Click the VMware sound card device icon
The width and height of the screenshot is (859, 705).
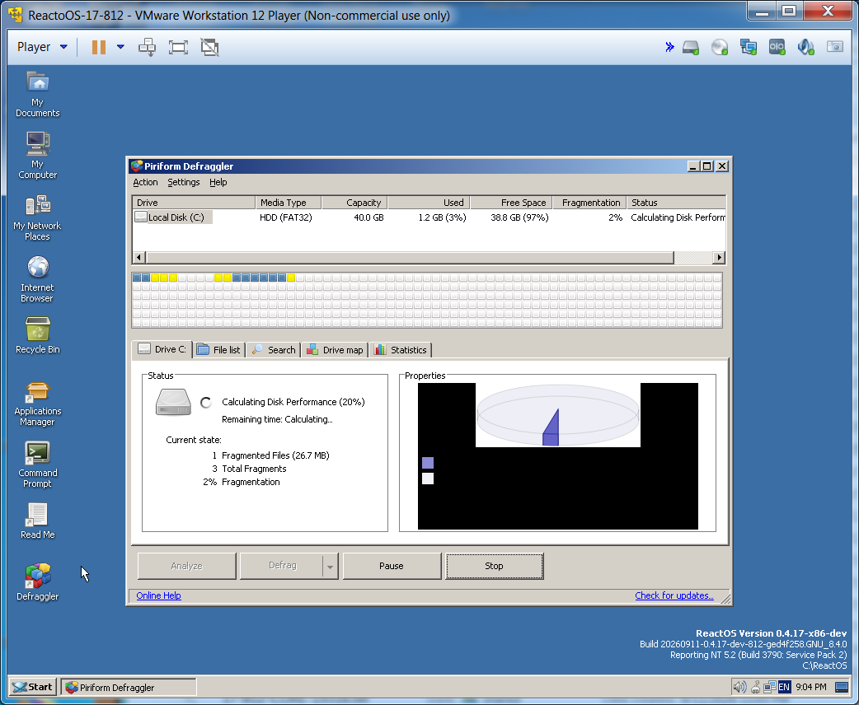coord(805,47)
